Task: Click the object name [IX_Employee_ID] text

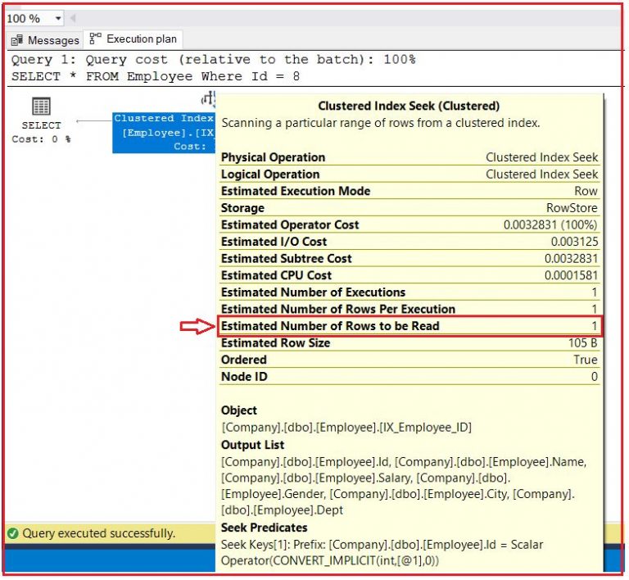Action: click(x=425, y=428)
